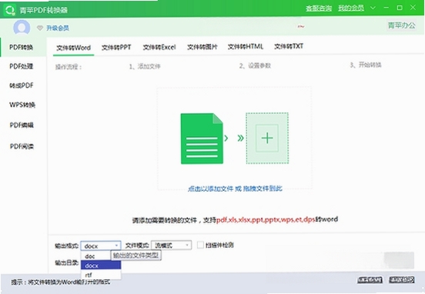Open the 我的会员 link
The height and width of the screenshot is (294, 425).
351,8
